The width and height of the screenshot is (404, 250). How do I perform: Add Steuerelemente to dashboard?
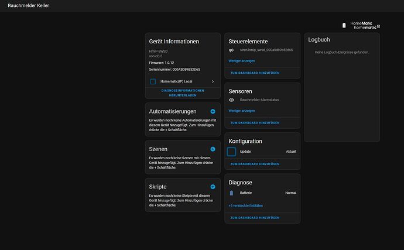[x=255, y=73]
